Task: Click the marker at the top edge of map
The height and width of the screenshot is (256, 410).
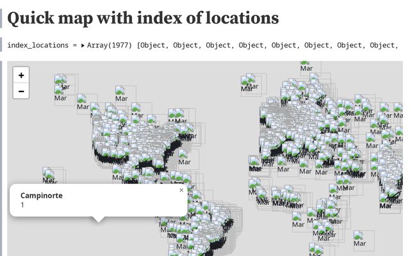Action: click(x=305, y=64)
